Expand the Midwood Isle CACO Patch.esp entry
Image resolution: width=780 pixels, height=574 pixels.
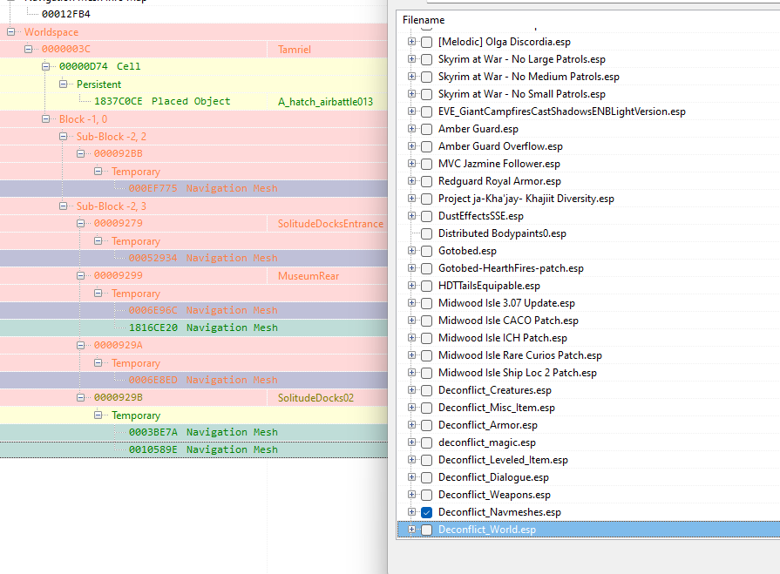point(411,320)
